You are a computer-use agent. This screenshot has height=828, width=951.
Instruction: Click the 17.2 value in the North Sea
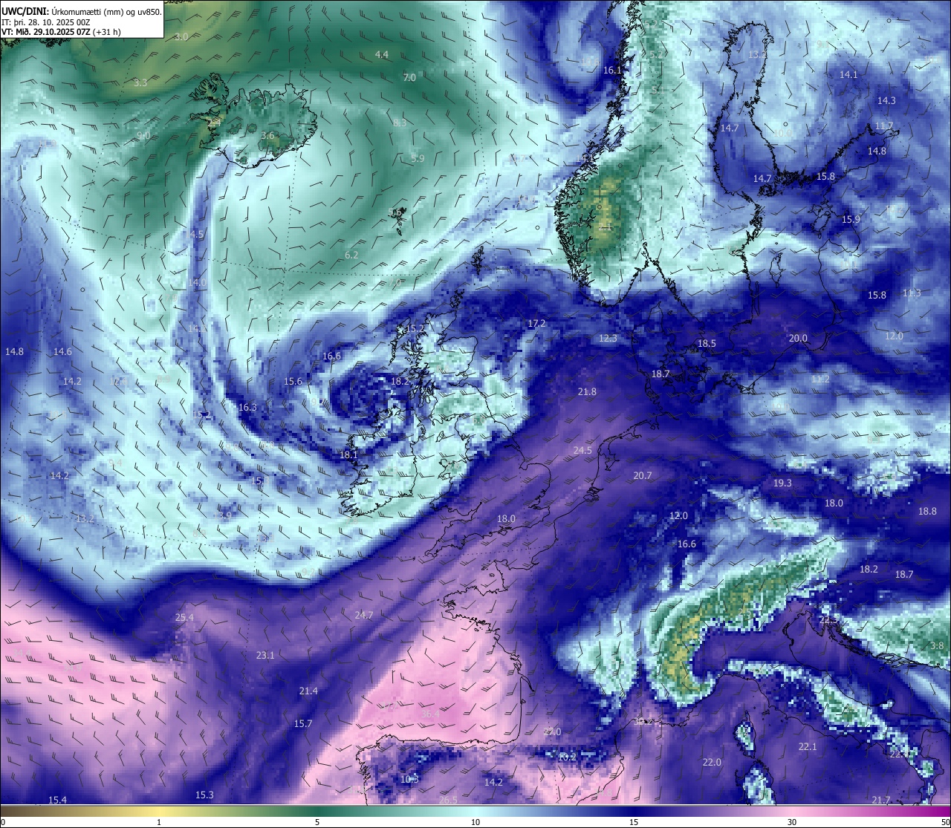click(536, 324)
